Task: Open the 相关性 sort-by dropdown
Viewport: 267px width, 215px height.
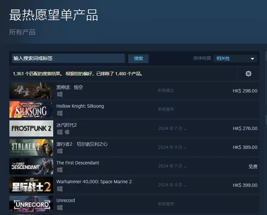Action: pyautogui.click(x=235, y=59)
